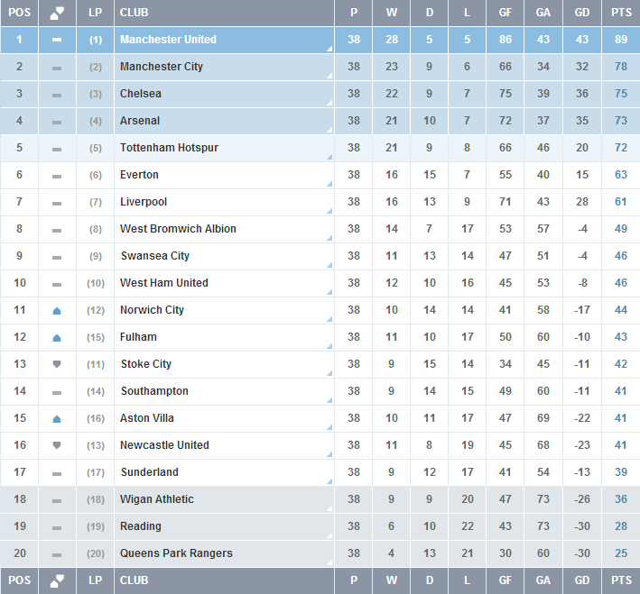640x594 pixels.
Task: Click Newcastle United's down arrow icon
Action: coord(57,445)
